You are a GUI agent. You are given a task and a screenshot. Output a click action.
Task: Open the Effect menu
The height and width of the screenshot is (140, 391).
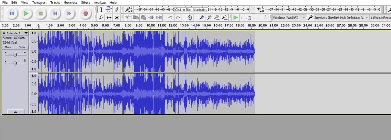coord(85,3)
